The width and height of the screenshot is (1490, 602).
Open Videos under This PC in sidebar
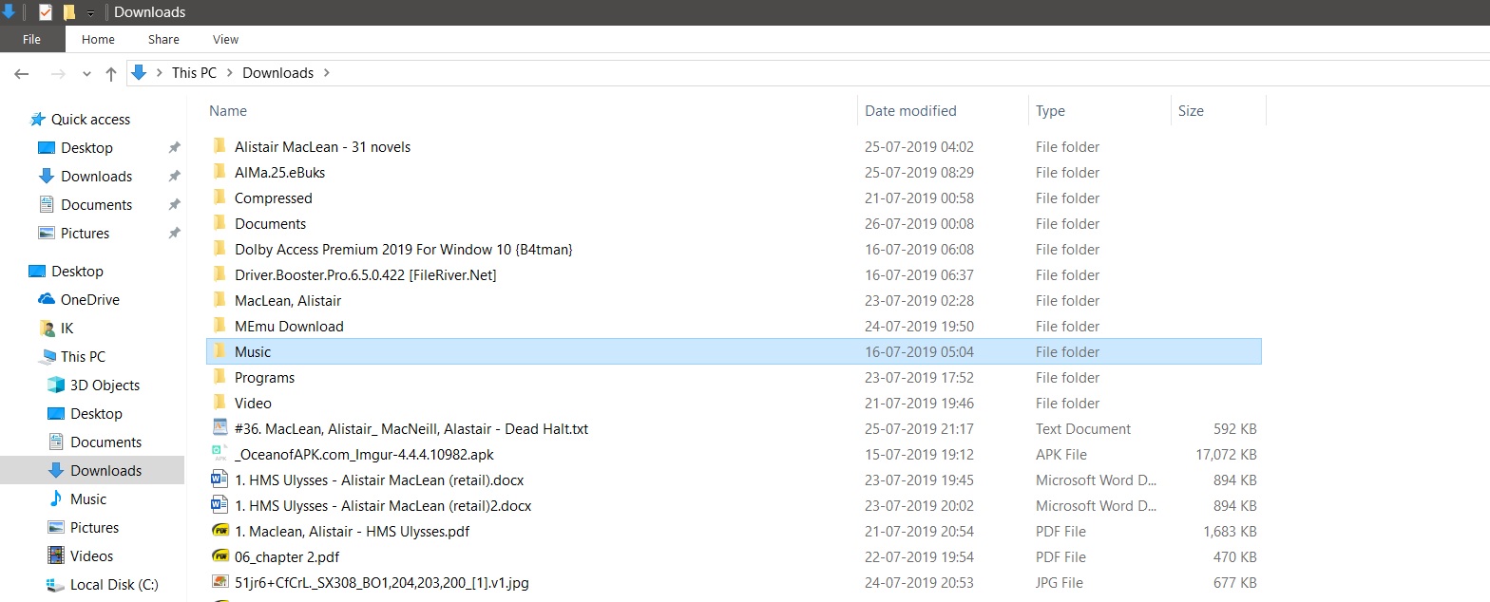point(91,556)
